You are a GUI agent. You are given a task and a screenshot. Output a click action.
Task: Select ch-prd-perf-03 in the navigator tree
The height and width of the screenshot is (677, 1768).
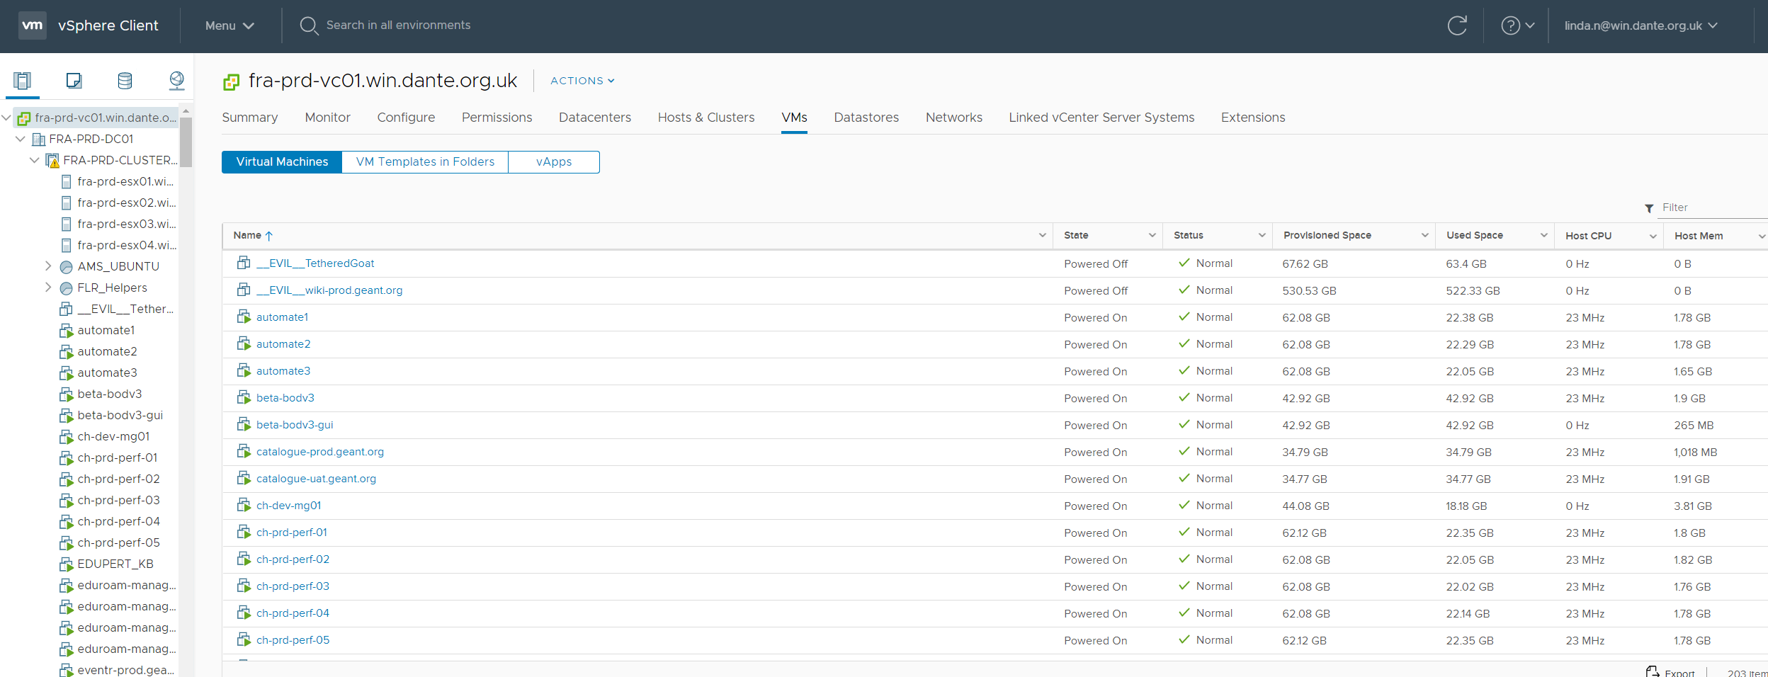pos(118,501)
